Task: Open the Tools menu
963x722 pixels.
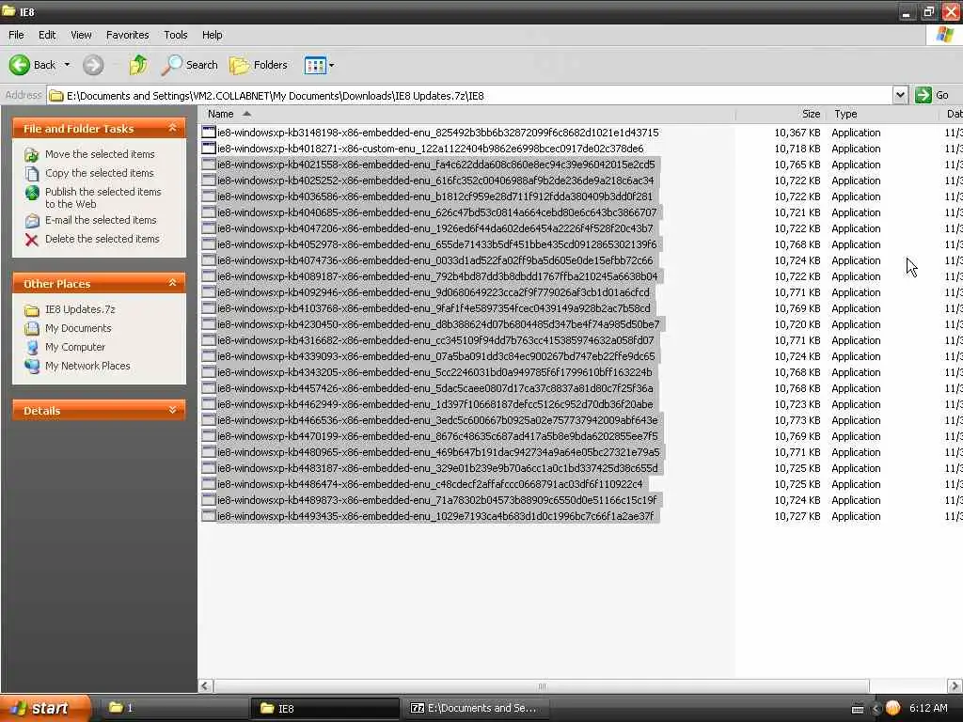Action: click(176, 35)
